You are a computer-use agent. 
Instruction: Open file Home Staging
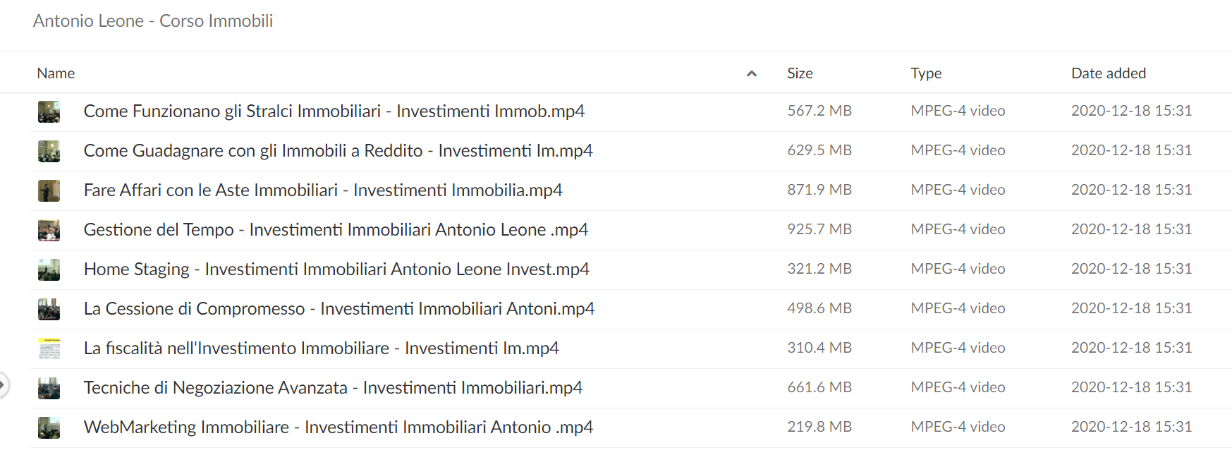pyautogui.click(x=336, y=269)
